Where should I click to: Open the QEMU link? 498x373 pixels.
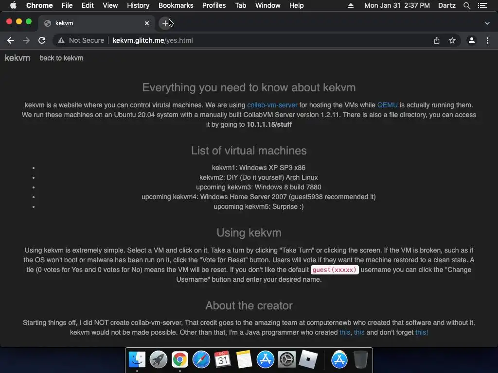tap(387, 105)
